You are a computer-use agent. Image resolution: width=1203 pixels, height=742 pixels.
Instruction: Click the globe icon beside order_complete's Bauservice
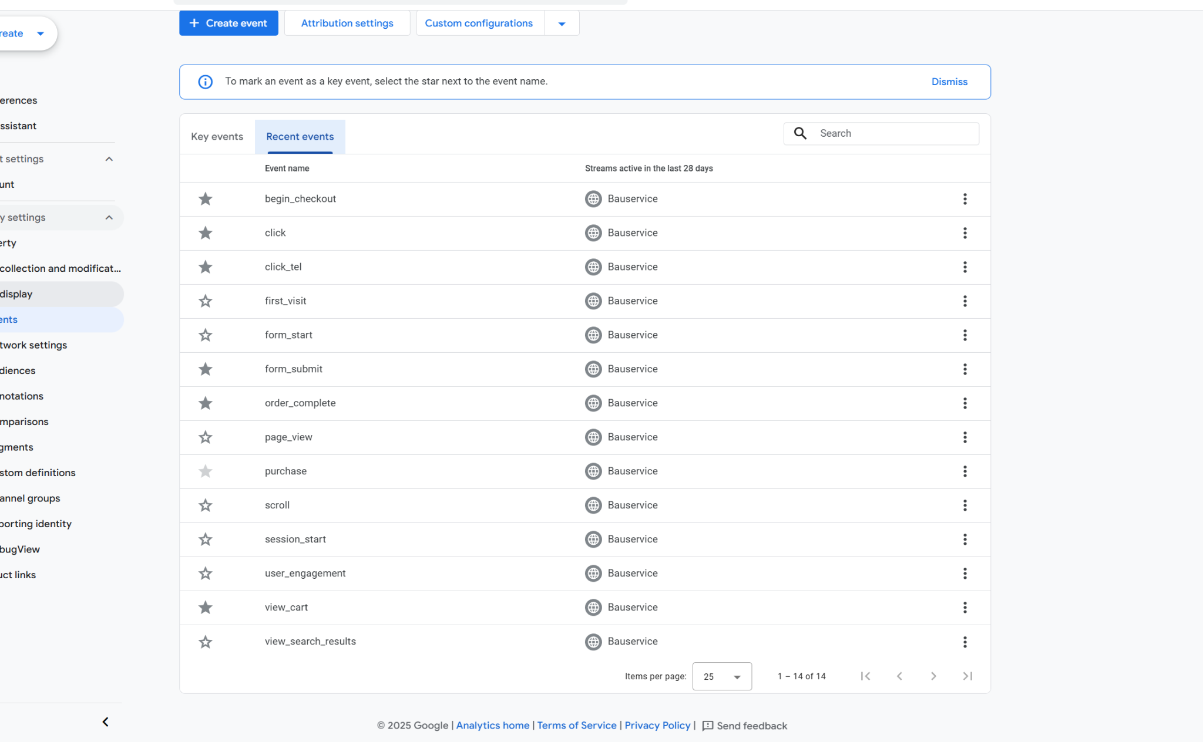(x=593, y=403)
